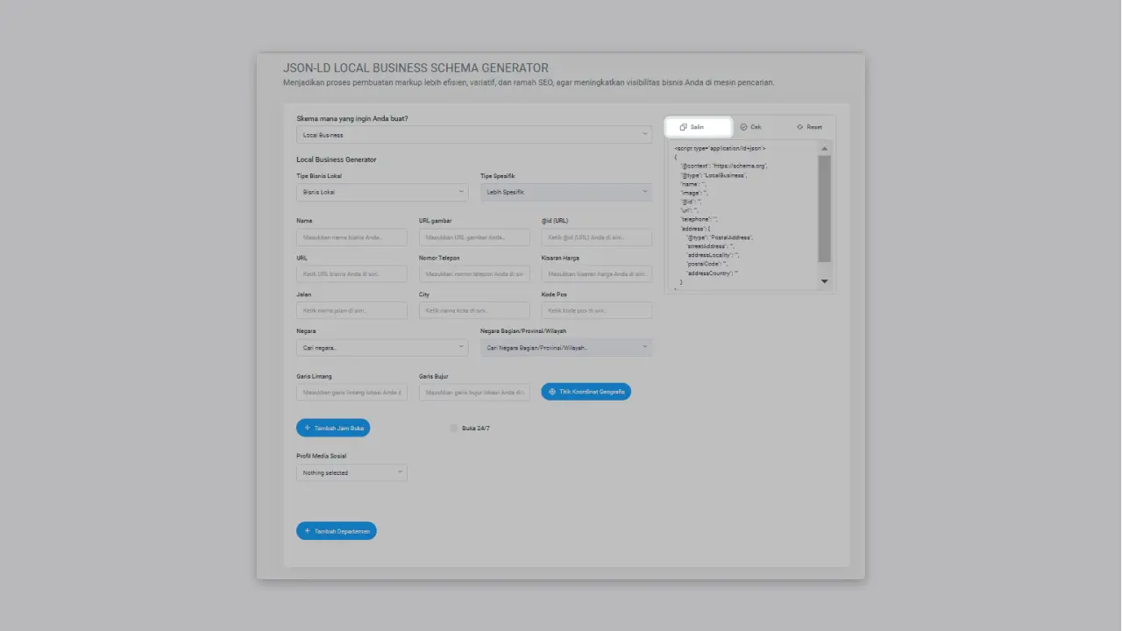Click the circular reset icon beside Reset
This screenshot has width=1122, height=631.
pyautogui.click(x=799, y=126)
